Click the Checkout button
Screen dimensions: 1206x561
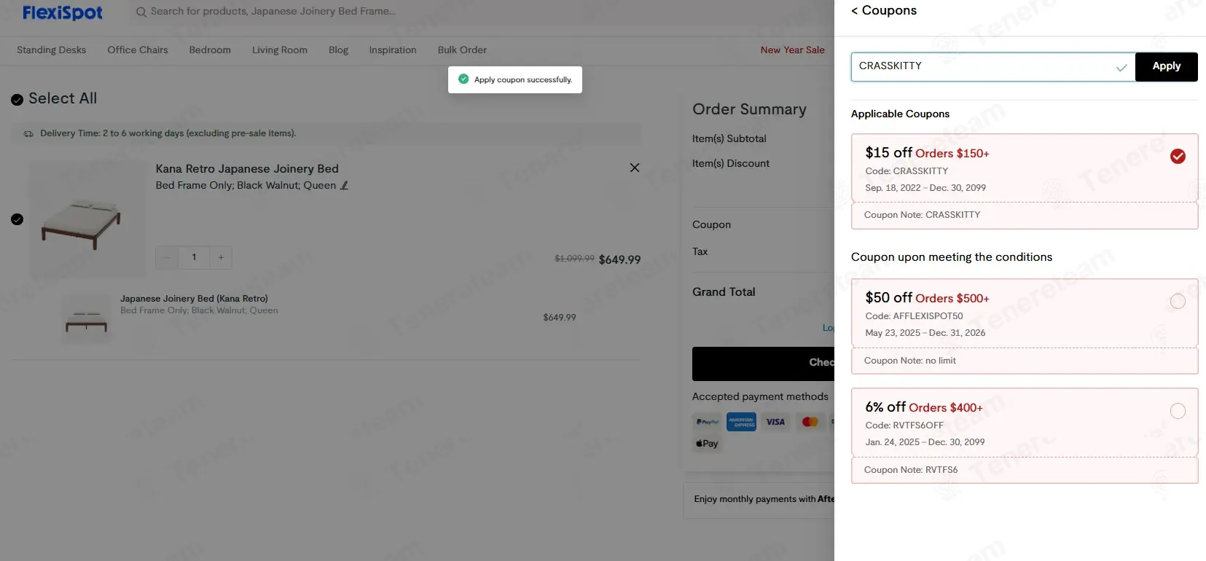tap(763, 364)
